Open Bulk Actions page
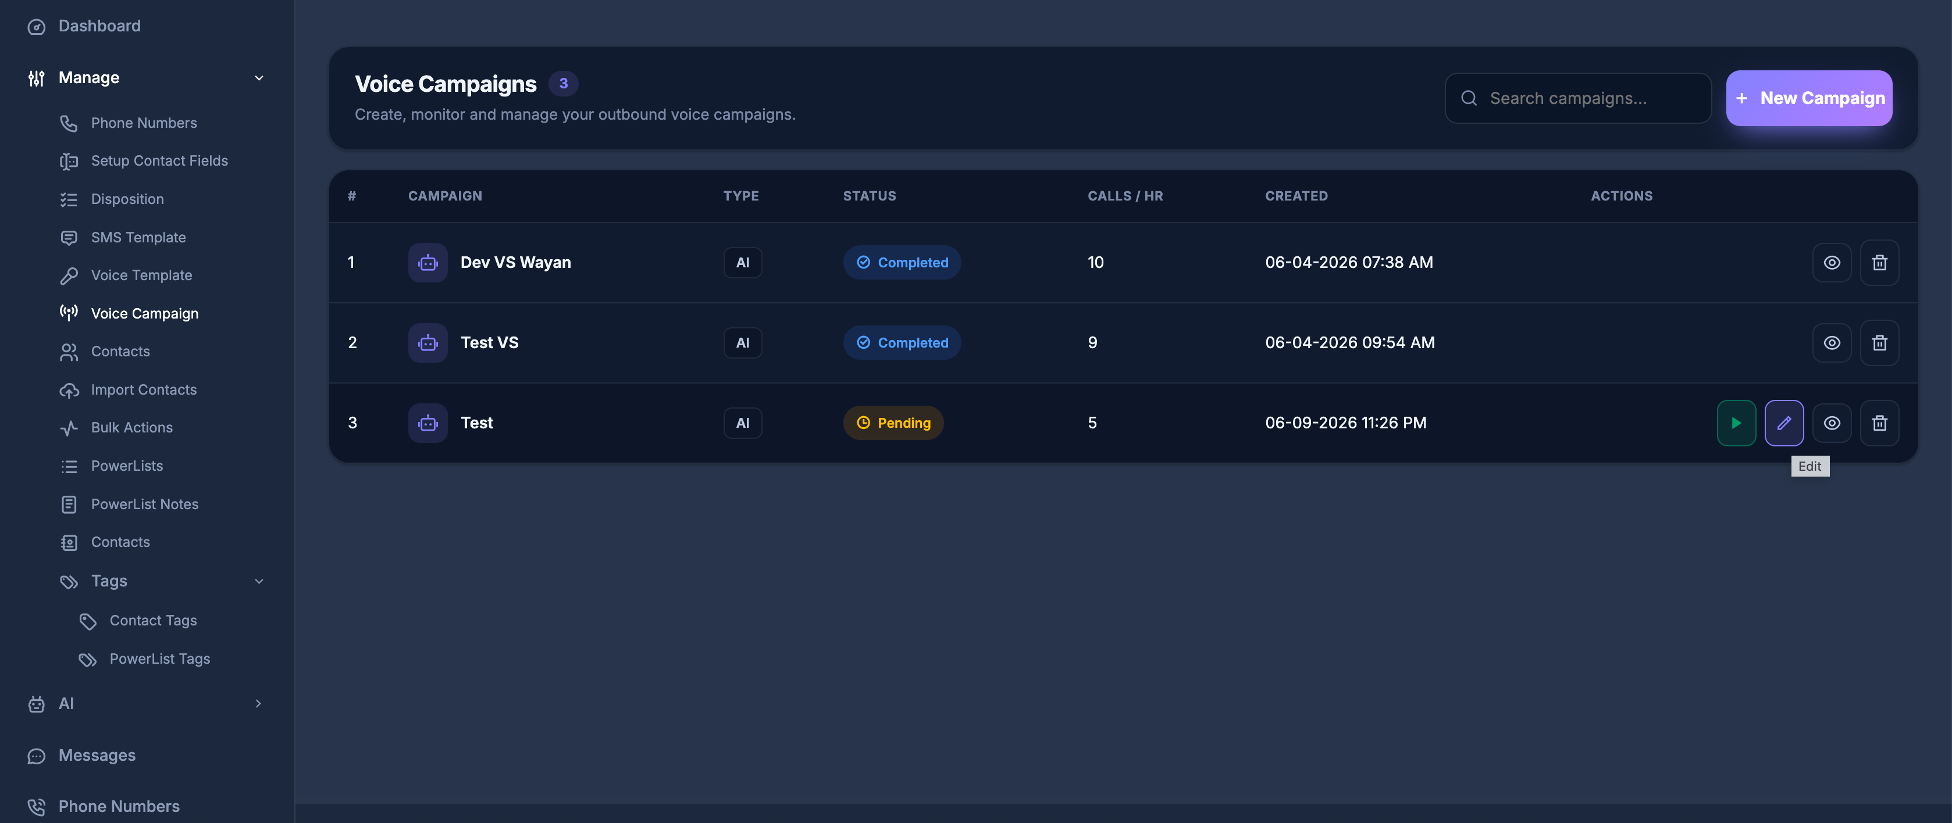 (x=131, y=427)
